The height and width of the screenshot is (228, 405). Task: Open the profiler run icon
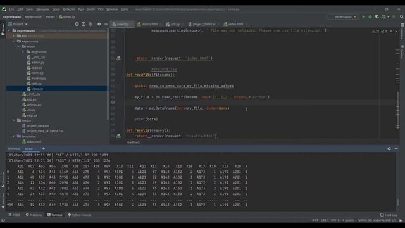pos(383,17)
